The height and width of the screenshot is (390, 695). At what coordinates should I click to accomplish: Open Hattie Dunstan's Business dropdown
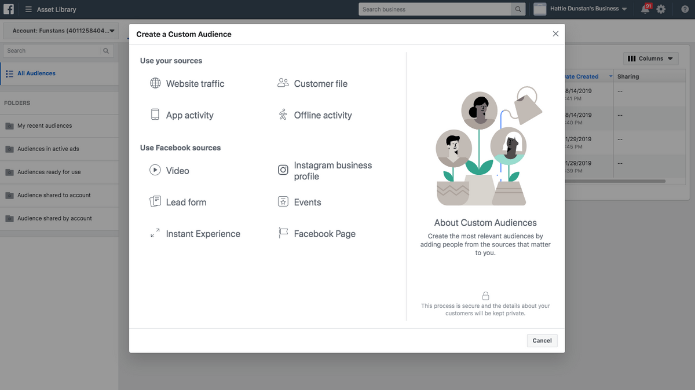pyautogui.click(x=588, y=9)
